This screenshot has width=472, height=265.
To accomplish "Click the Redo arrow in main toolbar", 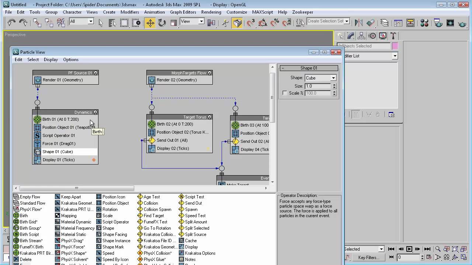I will [x=23, y=23].
